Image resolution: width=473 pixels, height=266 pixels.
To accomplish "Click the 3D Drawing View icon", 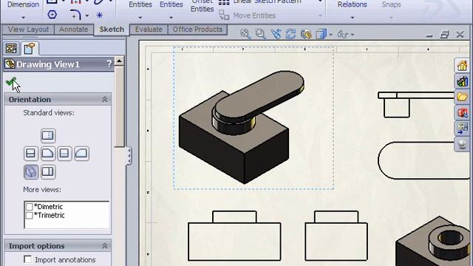I will click(306, 34).
